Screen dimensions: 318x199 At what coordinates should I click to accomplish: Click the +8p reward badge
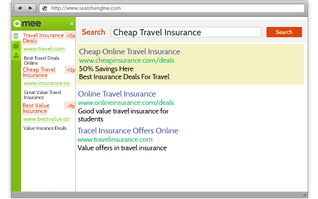[70, 106]
